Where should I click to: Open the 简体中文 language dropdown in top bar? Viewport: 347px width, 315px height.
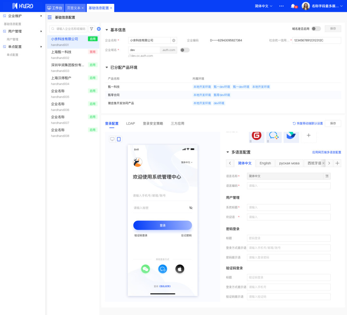coord(263,6)
